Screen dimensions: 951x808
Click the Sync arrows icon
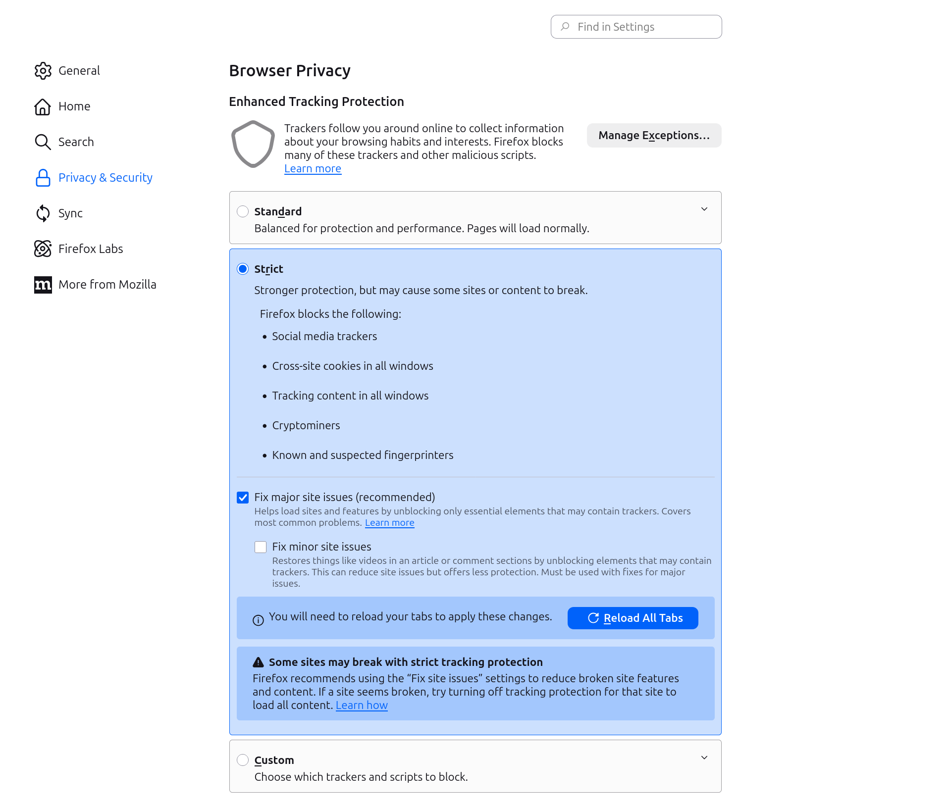coord(43,213)
